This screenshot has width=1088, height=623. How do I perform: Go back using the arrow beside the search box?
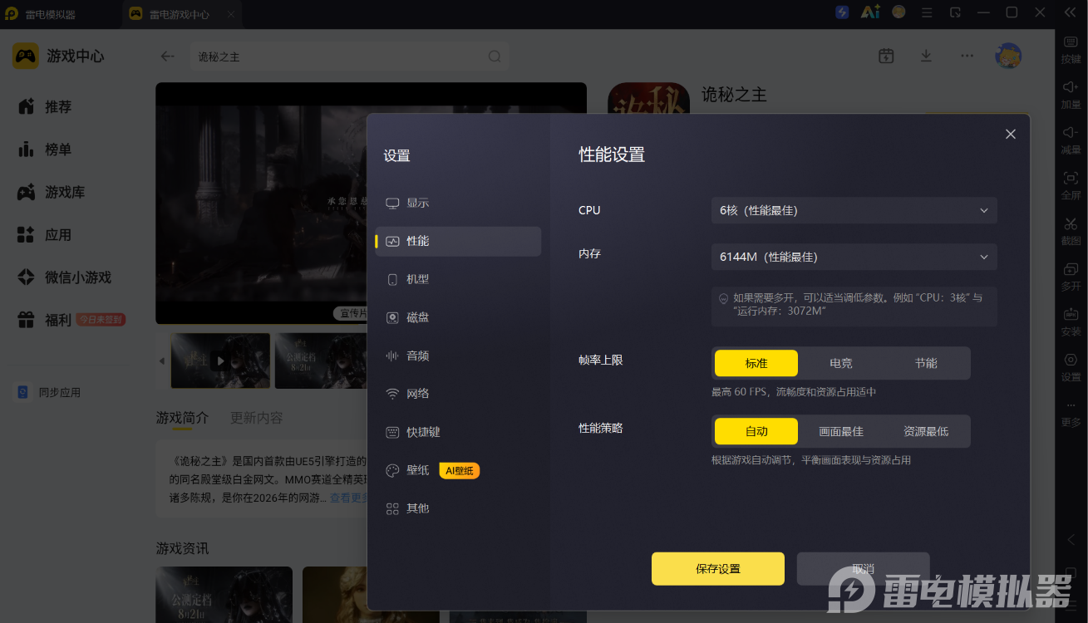(168, 56)
